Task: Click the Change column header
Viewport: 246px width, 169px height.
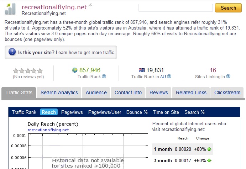Action: [x=203, y=138]
